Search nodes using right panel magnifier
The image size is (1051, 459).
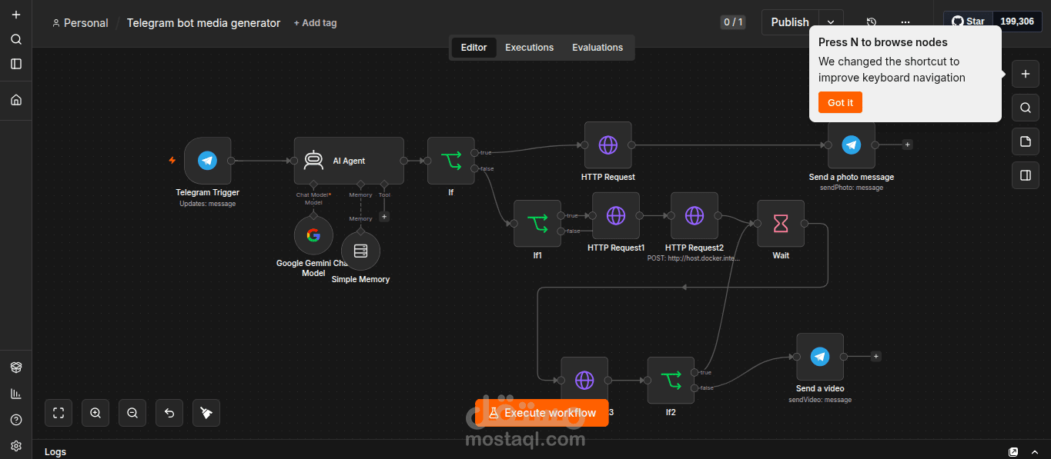coord(1026,108)
